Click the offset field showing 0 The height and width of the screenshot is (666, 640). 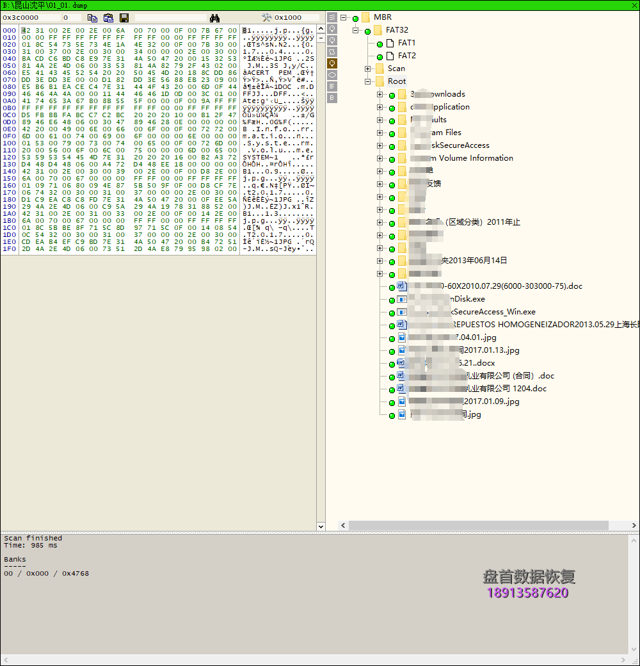(x=71, y=17)
